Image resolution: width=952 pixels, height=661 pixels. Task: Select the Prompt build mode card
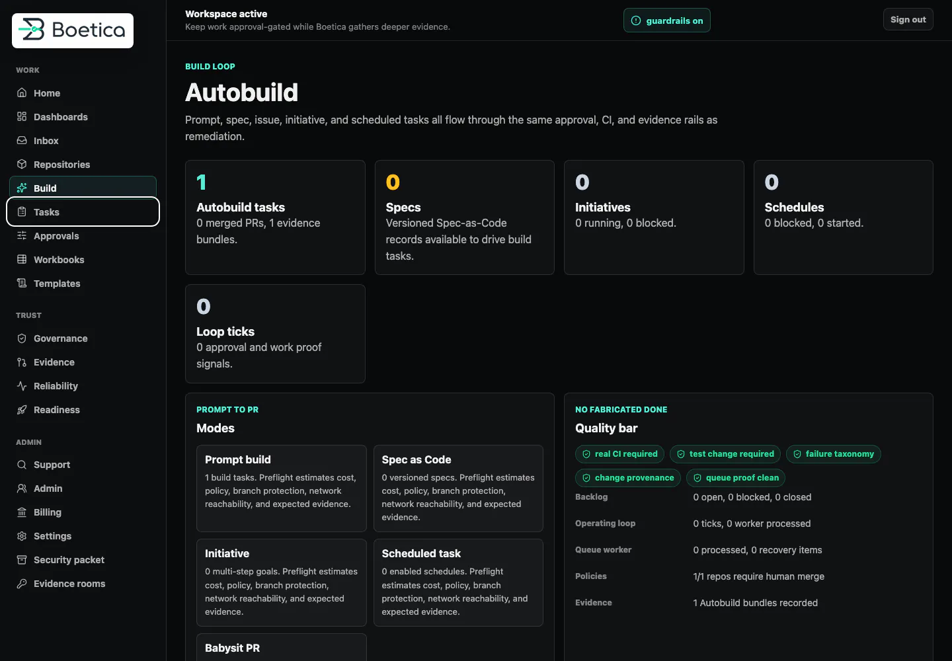[282, 488]
